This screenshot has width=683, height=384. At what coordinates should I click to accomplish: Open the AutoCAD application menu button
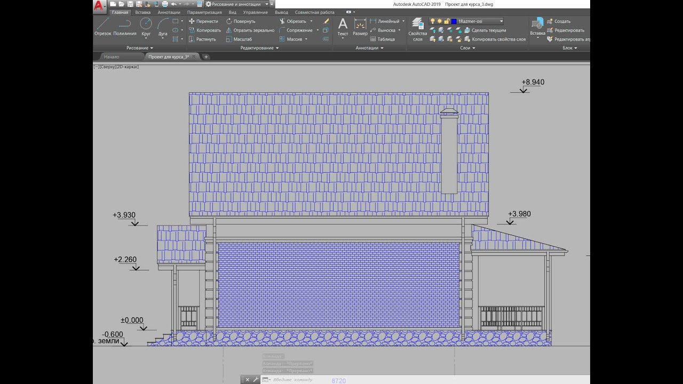(x=100, y=6)
